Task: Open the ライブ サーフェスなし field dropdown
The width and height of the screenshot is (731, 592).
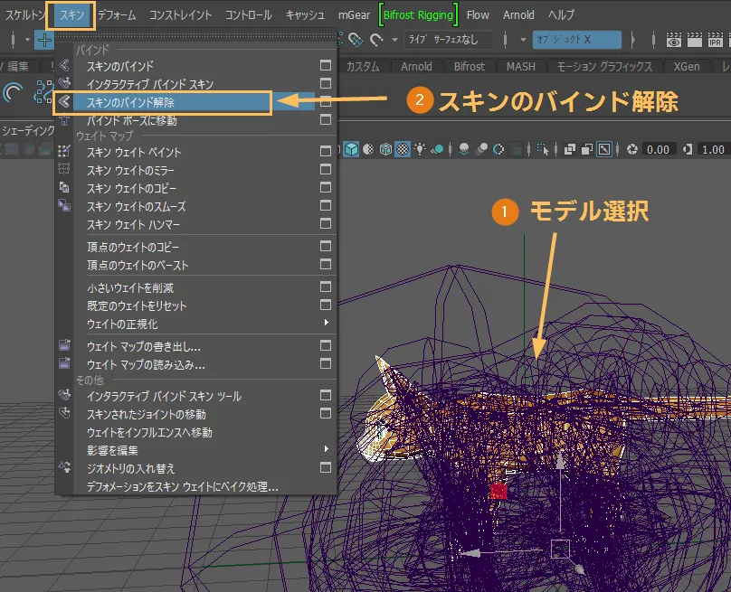Action: (x=449, y=40)
